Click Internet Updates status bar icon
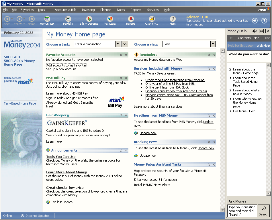The width and height of the screenshot is (272, 220). tap(22, 215)
